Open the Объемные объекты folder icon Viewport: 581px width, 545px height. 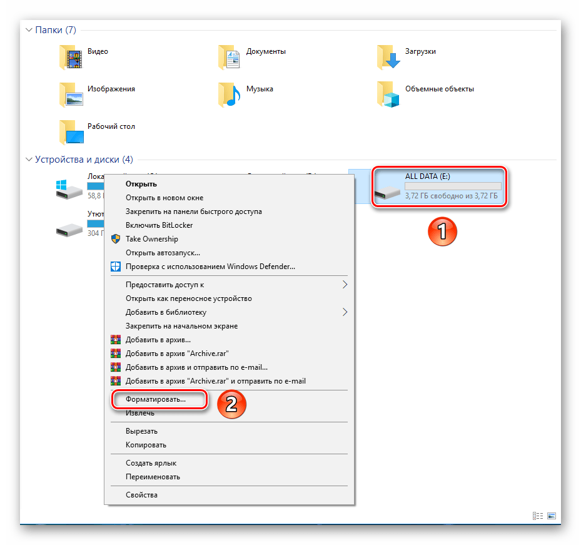388,94
